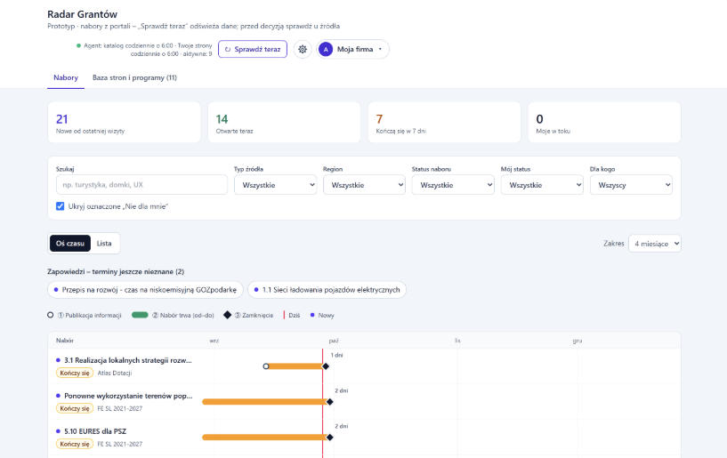Select Oś czasu view toggle
727x458 pixels.
pos(70,244)
